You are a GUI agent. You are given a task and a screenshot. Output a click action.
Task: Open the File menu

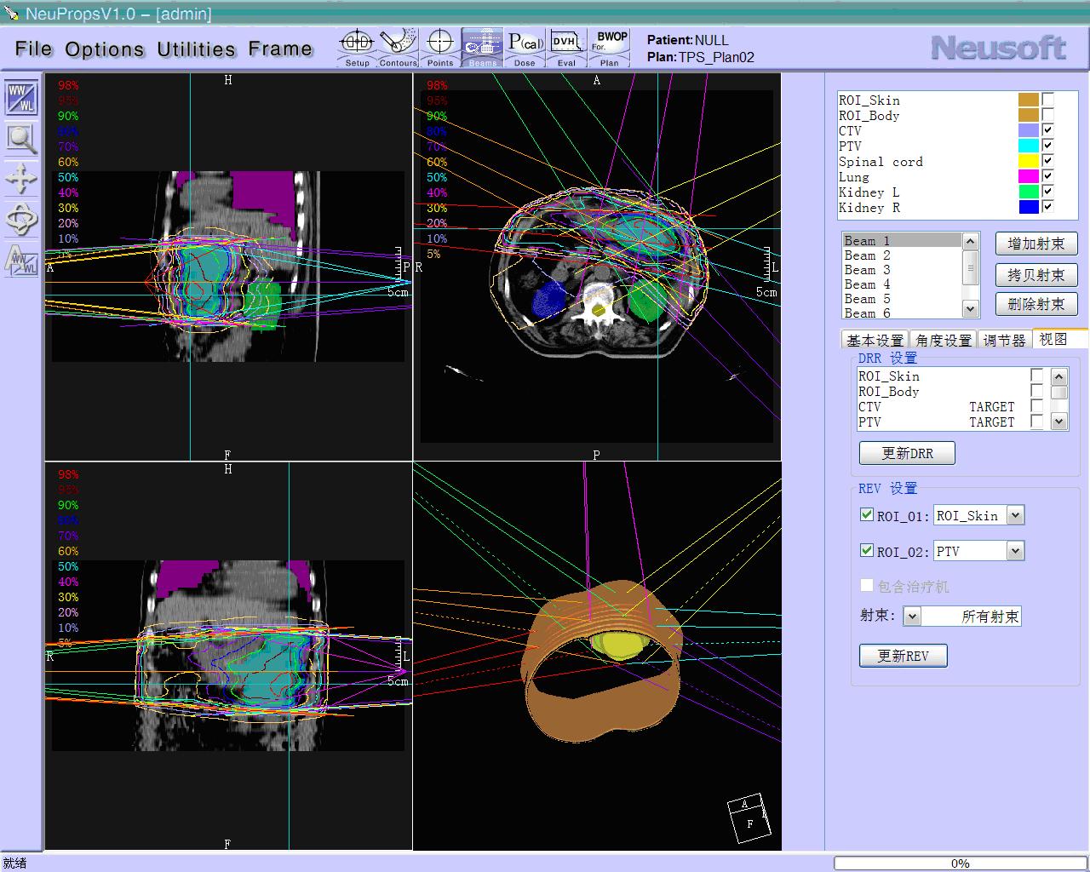pos(34,49)
